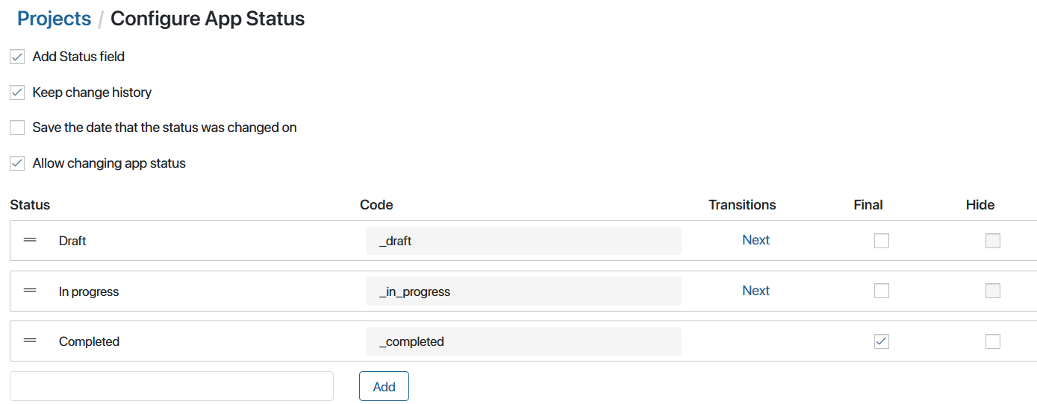Image resolution: width=1037 pixels, height=404 pixels.
Task: Go back to Projects breadcrumb
Action: pos(54,19)
